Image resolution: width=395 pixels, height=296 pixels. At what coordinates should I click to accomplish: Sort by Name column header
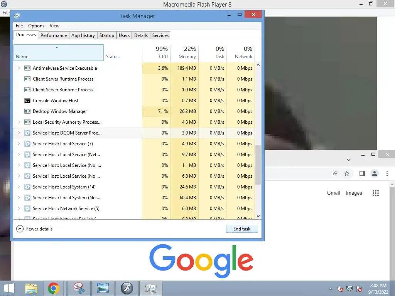pyautogui.click(x=59, y=52)
